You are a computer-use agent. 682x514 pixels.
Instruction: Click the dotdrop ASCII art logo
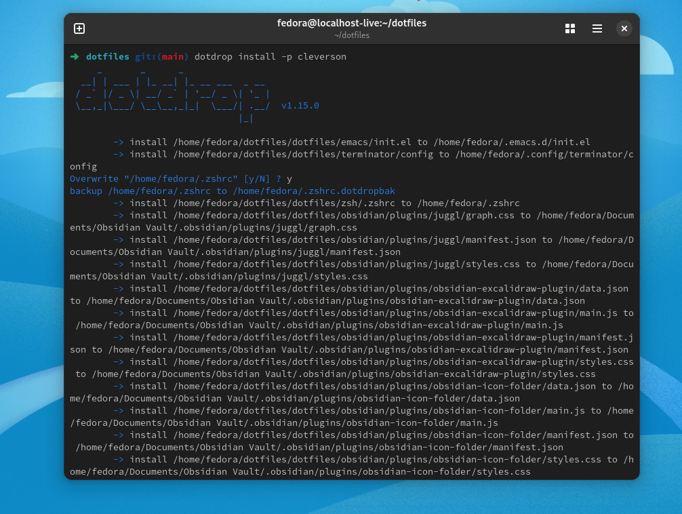click(169, 95)
